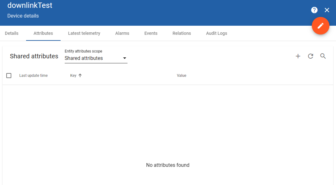The height and width of the screenshot is (185, 336).
Task: Click the orange edit pencil button
Action: [x=320, y=25]
